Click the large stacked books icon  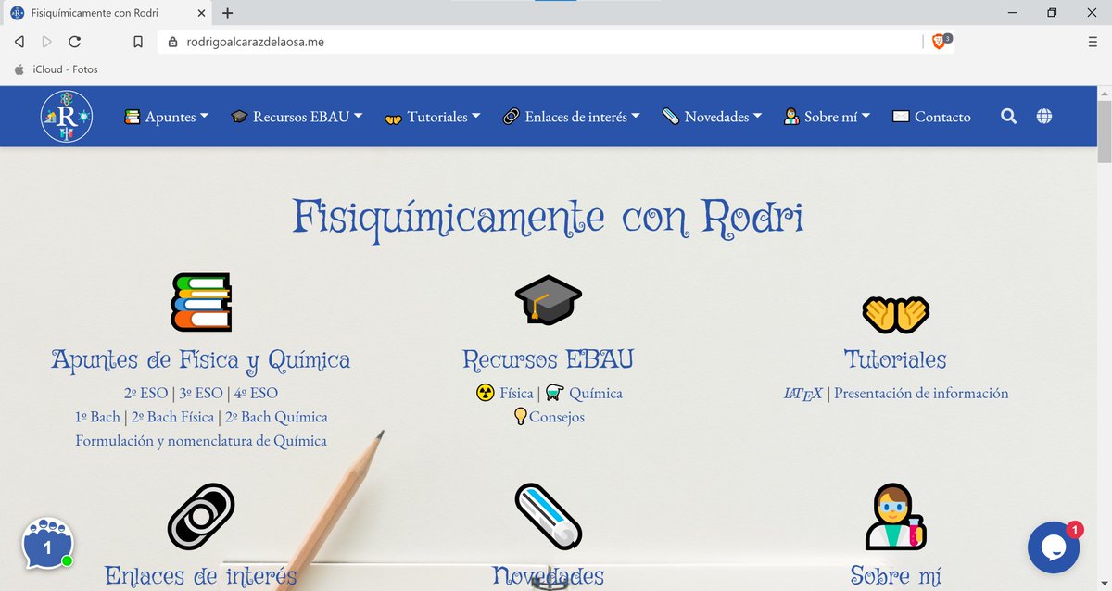[200, 302]
